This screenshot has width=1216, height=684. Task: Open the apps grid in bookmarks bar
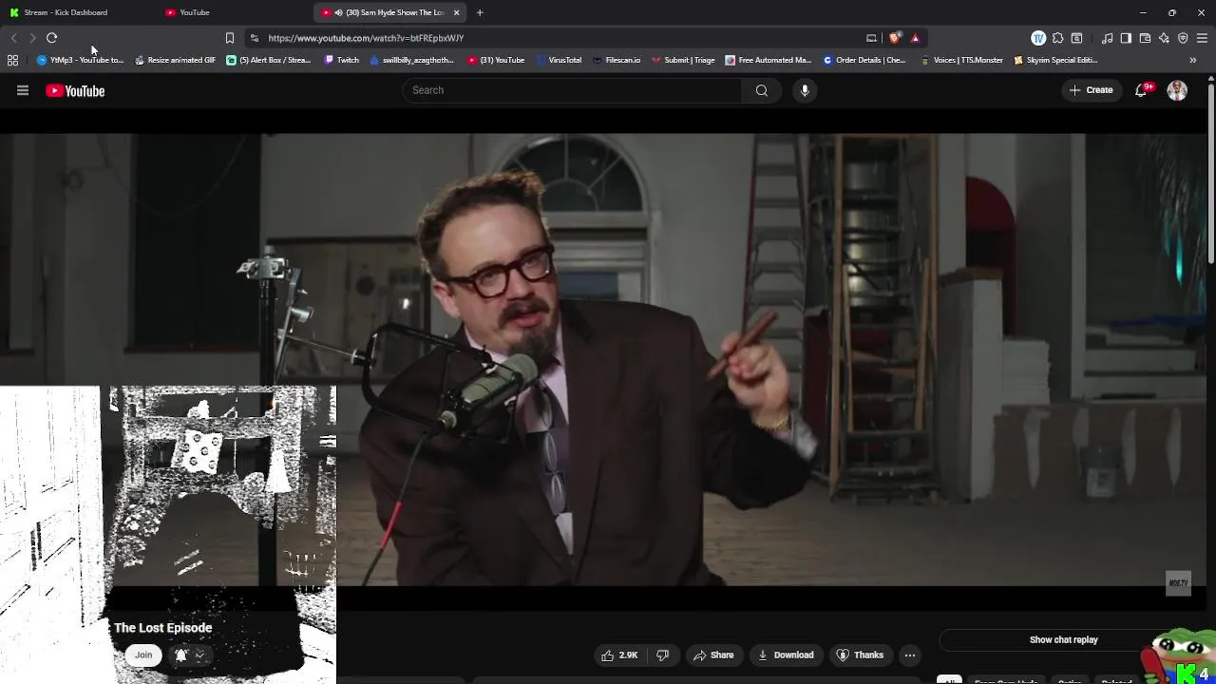pyautogui.click(x=12, y=60)
